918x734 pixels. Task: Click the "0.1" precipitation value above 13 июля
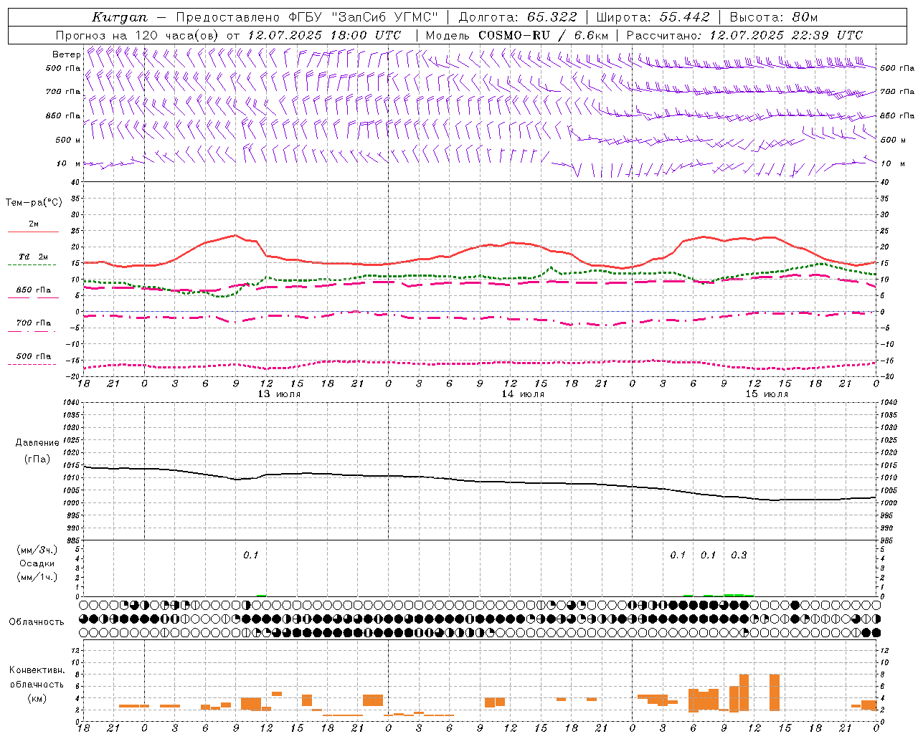coord(250,555)
